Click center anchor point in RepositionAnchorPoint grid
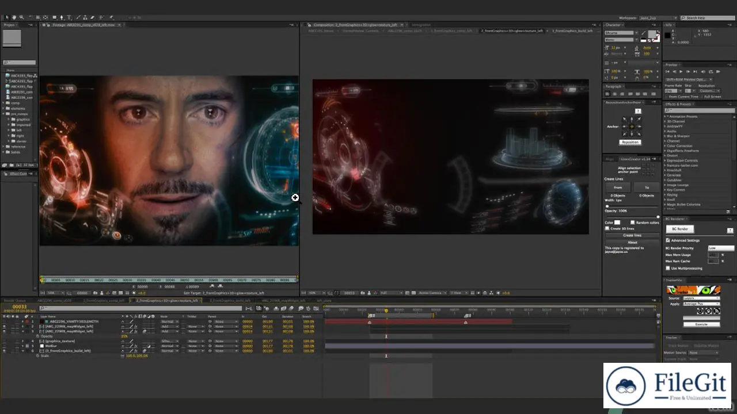737x414 pixels. 632,126
